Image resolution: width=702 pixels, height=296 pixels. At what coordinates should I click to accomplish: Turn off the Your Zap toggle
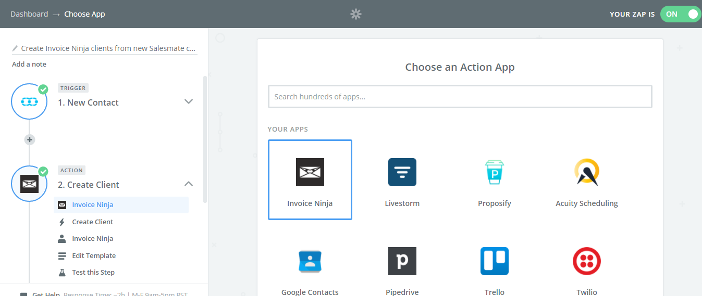tap(680, 14)
